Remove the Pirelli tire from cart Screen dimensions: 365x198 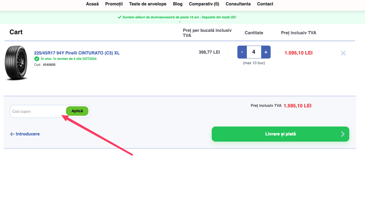343,53
